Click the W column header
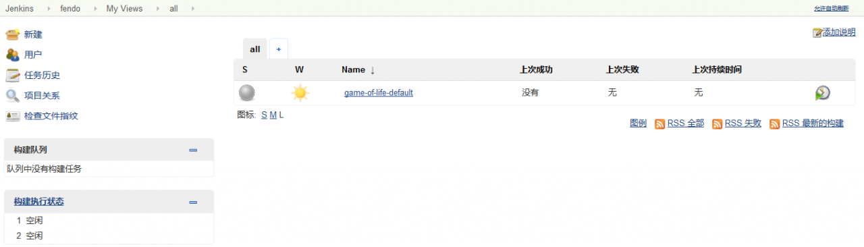 coord(299,70)
